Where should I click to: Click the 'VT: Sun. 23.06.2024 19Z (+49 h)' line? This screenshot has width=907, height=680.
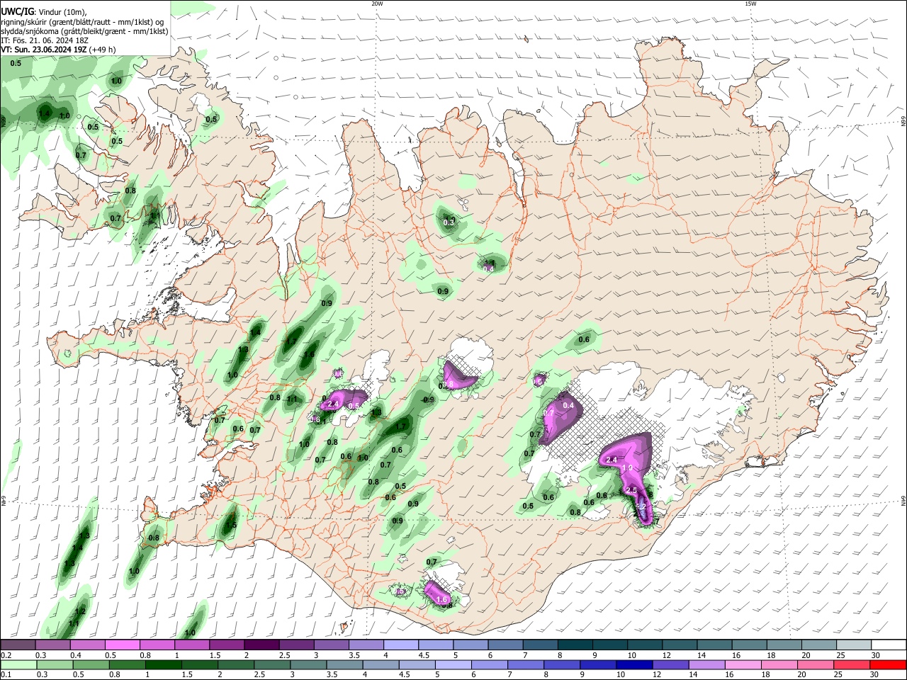tap(58, 50)
